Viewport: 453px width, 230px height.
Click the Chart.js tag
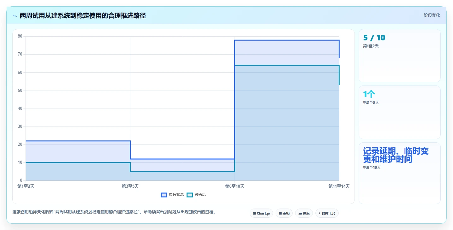261,213
